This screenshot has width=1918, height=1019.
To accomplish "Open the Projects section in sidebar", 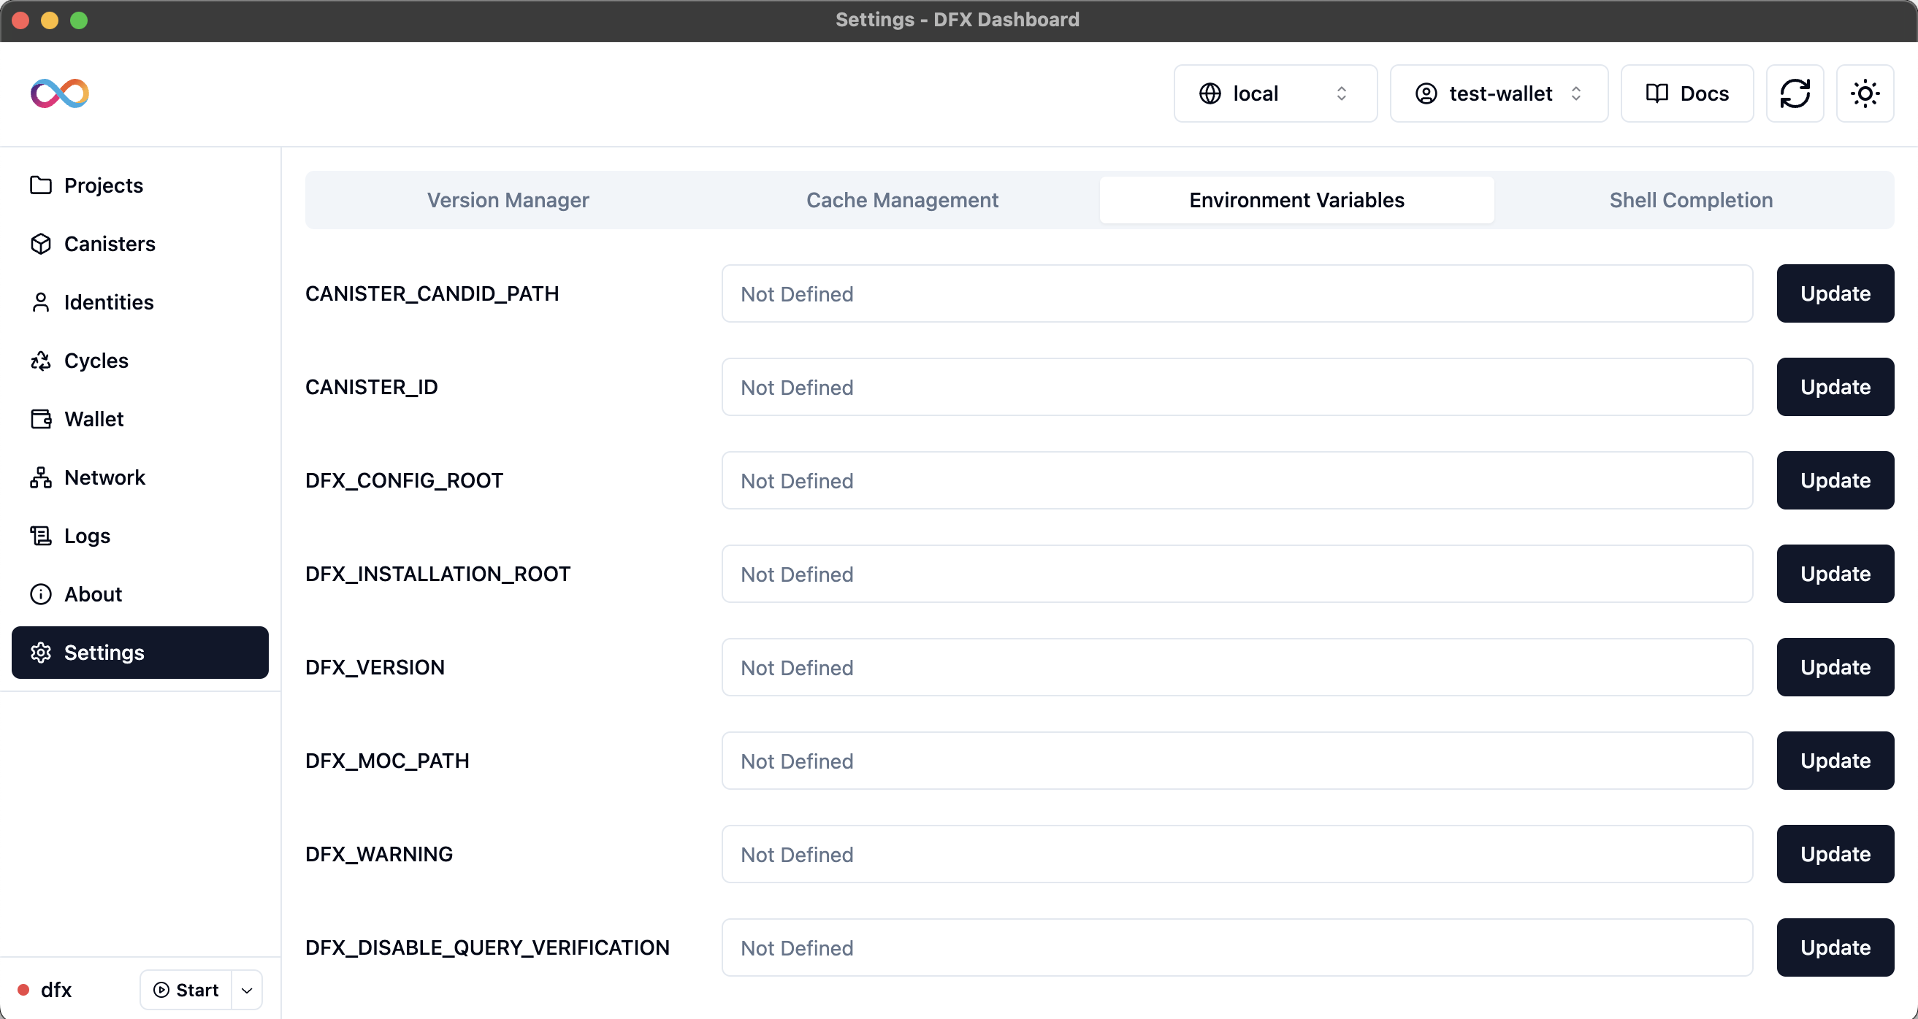I will [103, 185].
